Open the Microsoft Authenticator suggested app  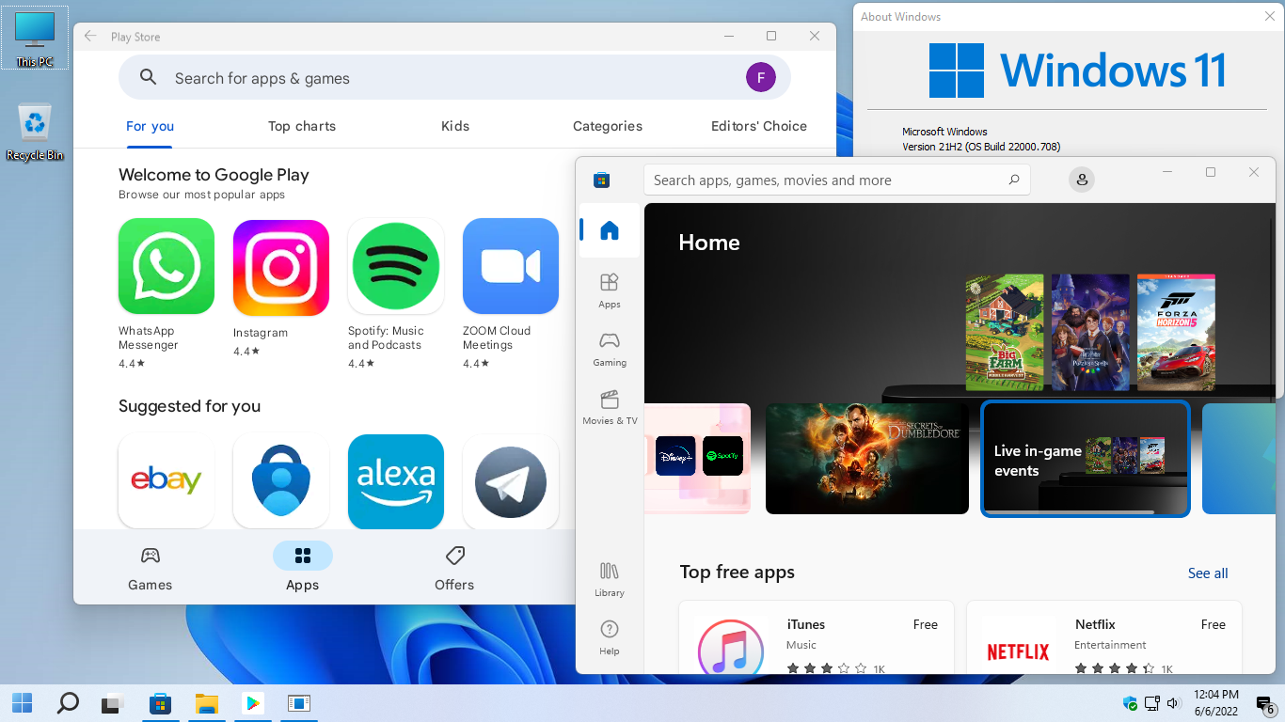tap(281, 480)
